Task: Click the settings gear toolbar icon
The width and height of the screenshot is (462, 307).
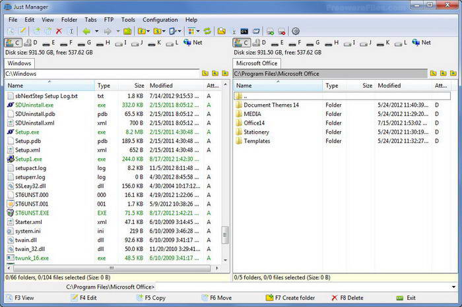Action: [296, 31]
